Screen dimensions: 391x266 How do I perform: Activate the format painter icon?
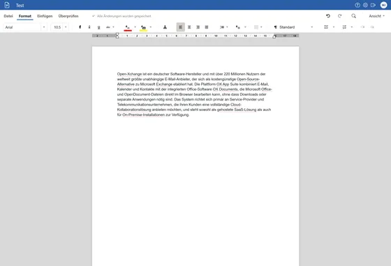pyautogui.click(x=165, y=27)
